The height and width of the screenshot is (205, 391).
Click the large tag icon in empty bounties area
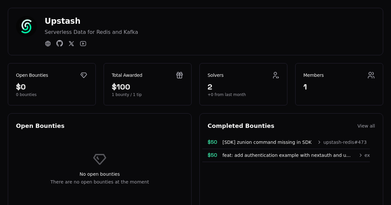coord(100,159)
